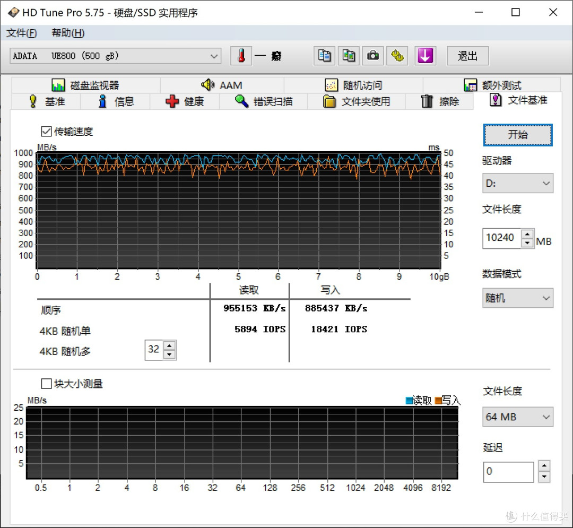Increase the 延迟 value with the up arrow
This screenshot has height=528, width=573.
click(x=544, y=466)
